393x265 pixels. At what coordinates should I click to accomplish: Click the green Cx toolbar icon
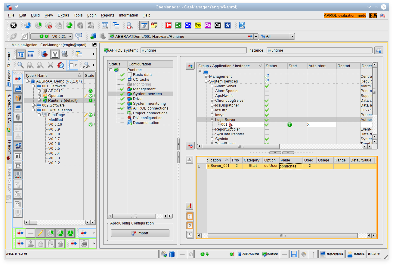(x=178, y=26)
